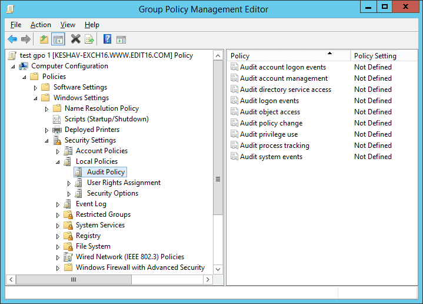The width and height of the screenshot is (423, 304).
Task: Click the File System folder icon
Action: pyautogui.click(x=68, y=246)
